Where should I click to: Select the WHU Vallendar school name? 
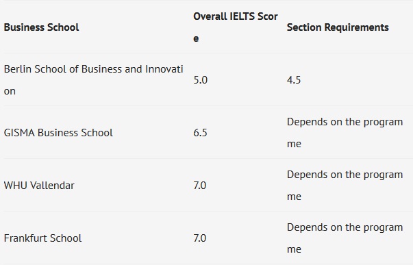point(39,186)
